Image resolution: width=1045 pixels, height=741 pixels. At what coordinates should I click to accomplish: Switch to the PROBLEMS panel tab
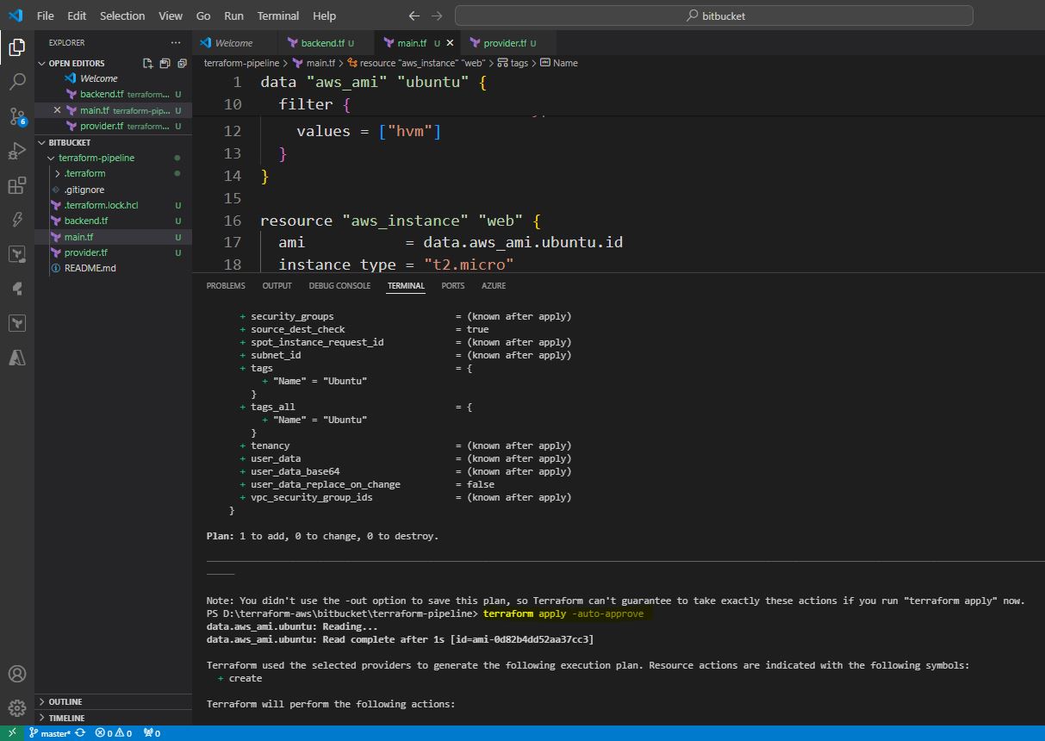226,286
